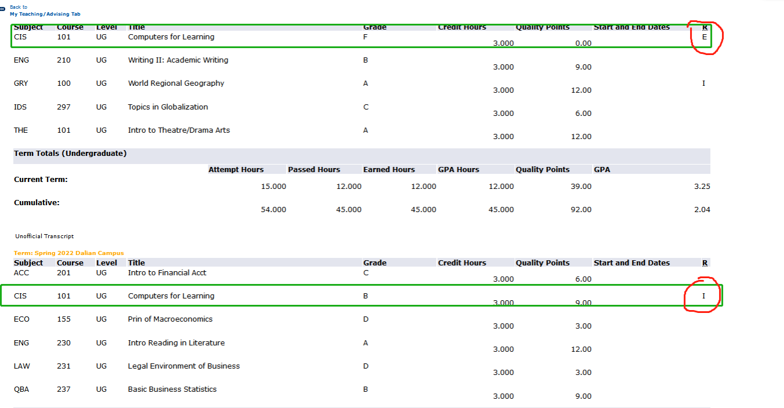Click the back arrow icon at top-left
The width and height of the screenshot is (784, 408).
[2, 10]
